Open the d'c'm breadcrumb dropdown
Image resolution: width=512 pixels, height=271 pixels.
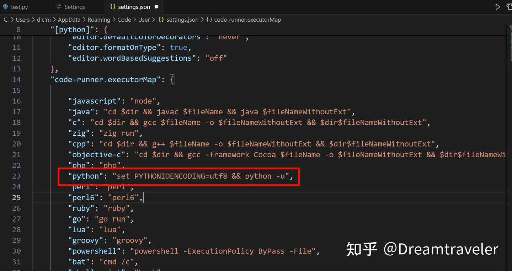43,20
